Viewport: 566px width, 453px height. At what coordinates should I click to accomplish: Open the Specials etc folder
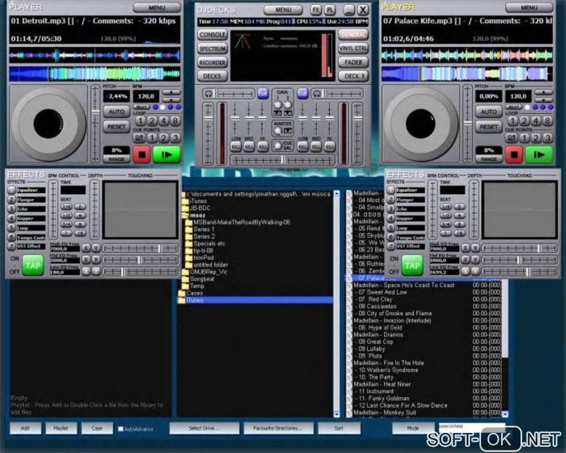coord(209,244)
